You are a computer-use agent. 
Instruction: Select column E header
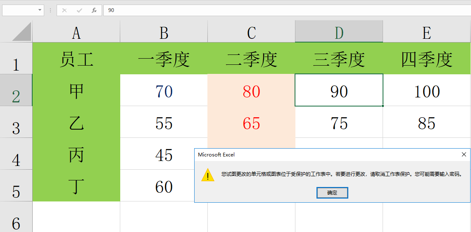point(427,31)
